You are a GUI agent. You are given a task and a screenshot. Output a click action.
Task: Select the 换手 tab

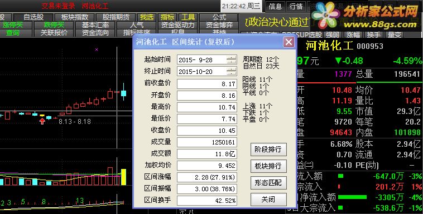(374, 34)
